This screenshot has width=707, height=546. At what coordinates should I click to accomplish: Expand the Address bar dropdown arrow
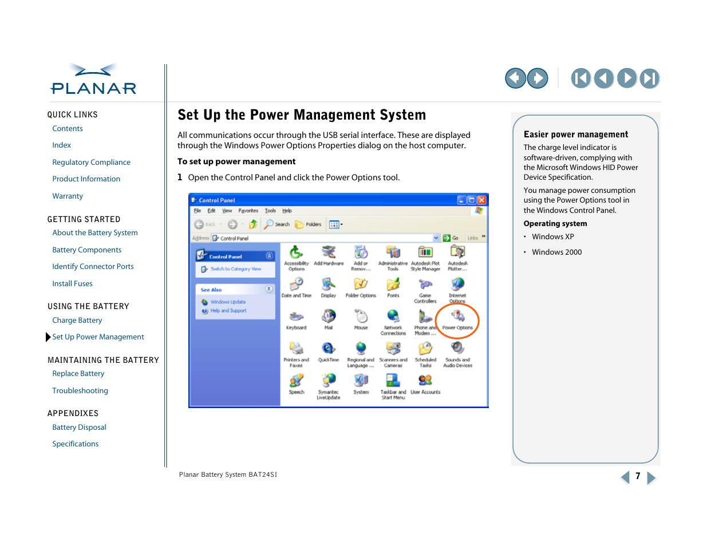tap(436, 238)
